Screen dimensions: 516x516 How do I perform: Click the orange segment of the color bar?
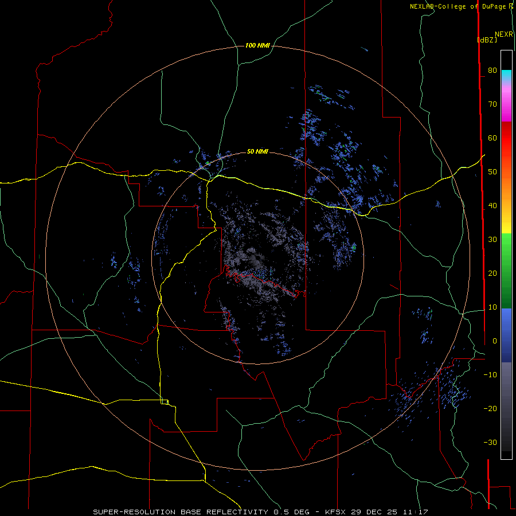506,187
